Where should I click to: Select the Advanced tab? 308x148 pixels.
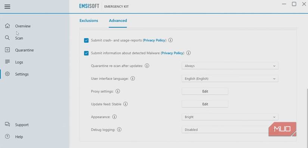tap(118, 21)
